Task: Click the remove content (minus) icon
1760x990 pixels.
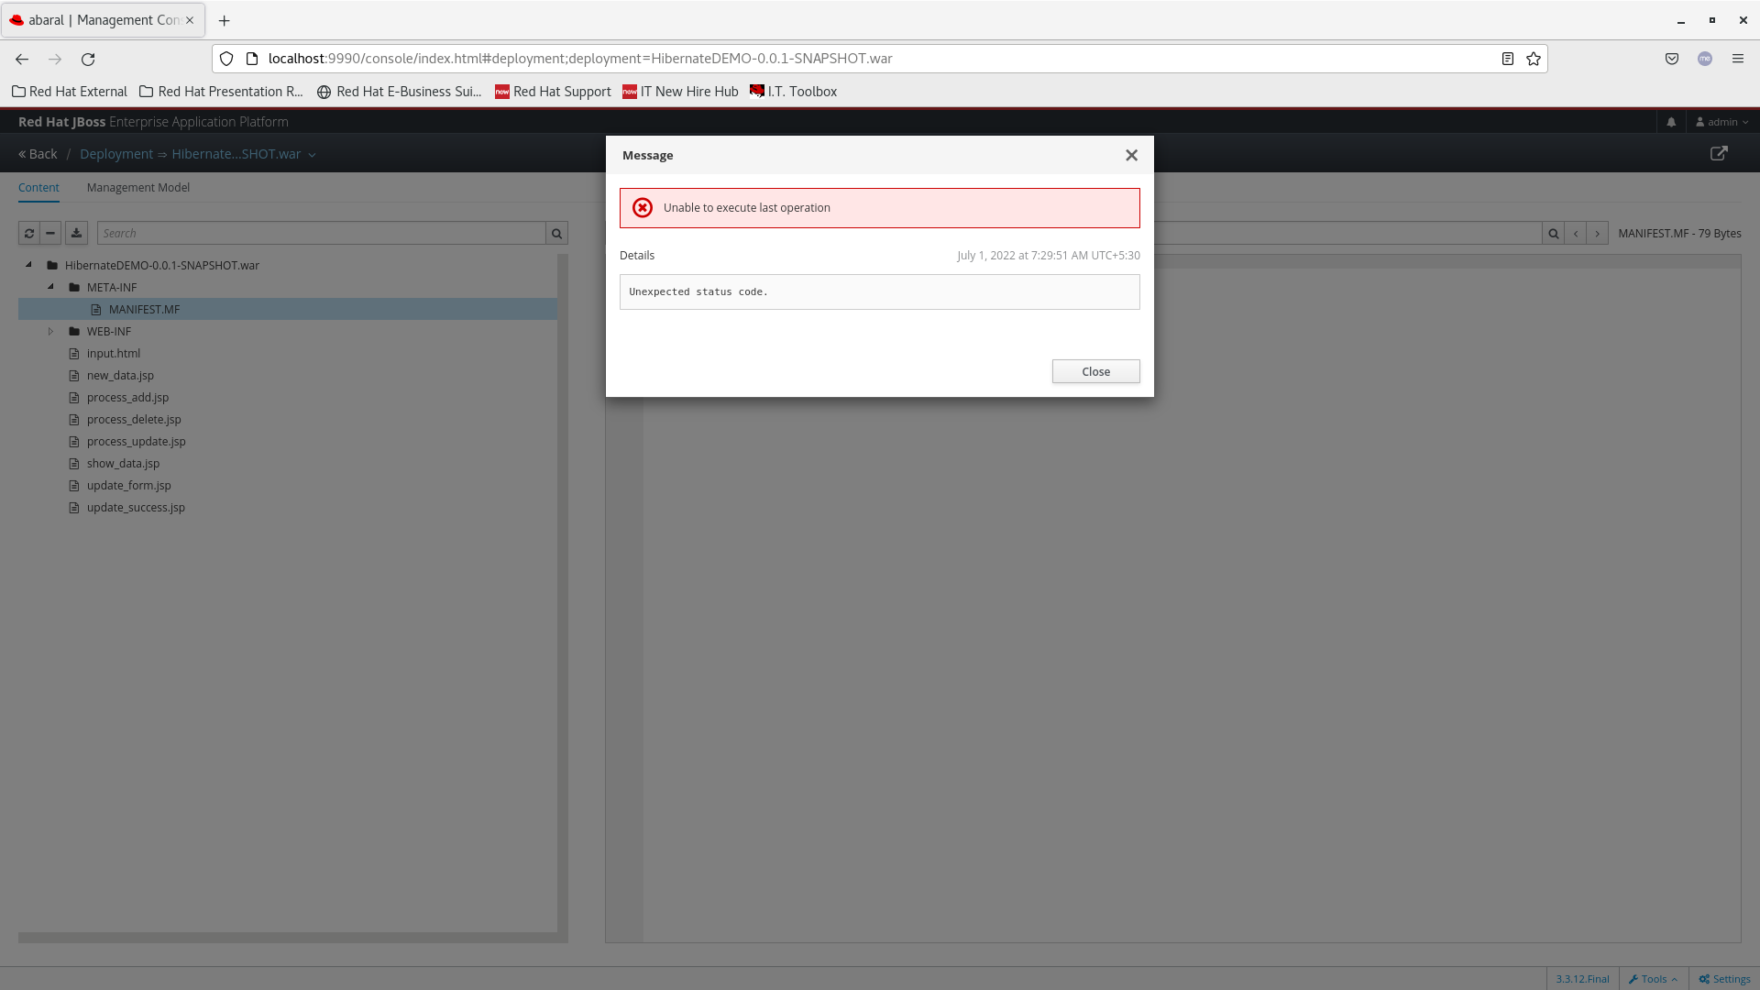Action: tap(51, 233)
